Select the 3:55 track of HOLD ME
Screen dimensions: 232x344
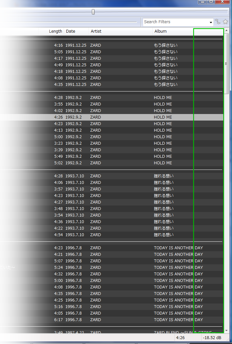point(111,104)
